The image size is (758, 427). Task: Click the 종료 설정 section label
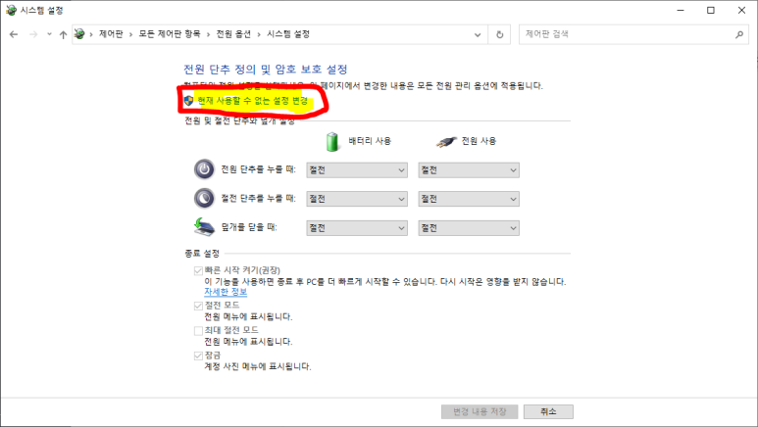point(202,253)
